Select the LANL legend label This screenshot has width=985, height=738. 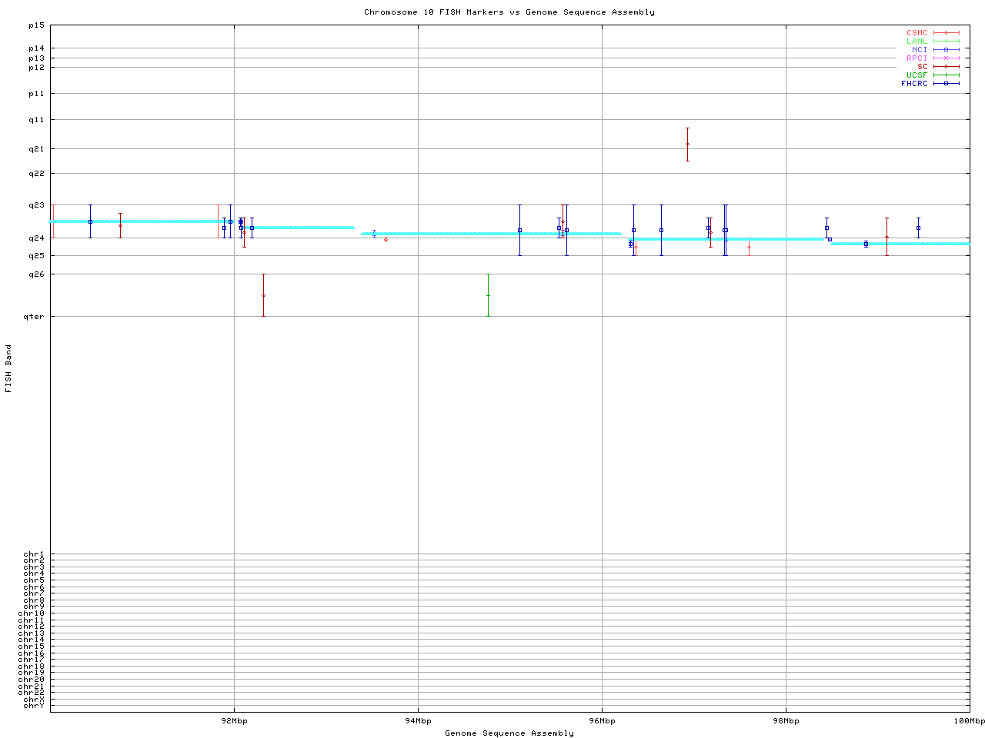[917, 42]
